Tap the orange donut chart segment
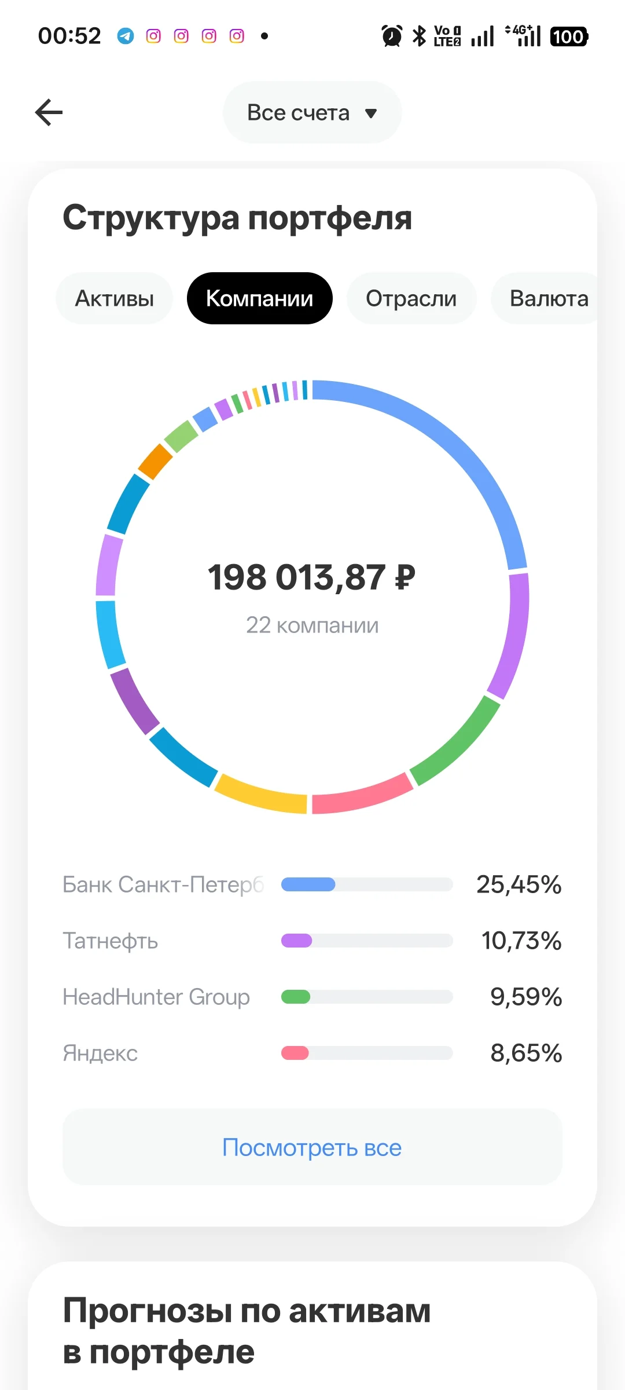The image size is (625, 1390). click(x=155, y=462)
